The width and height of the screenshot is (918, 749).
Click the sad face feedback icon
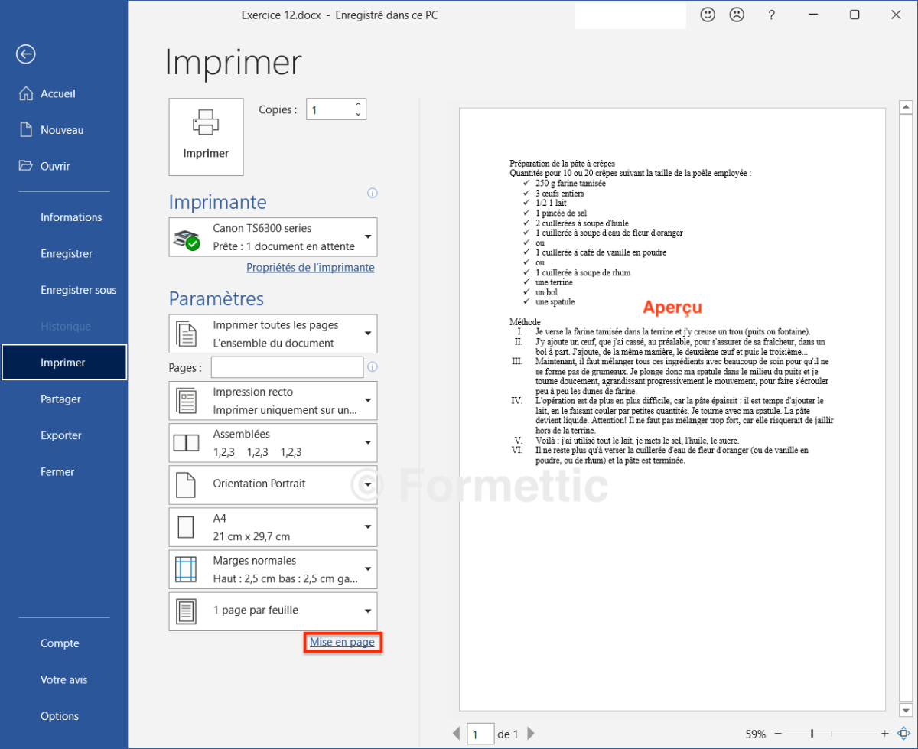[x=737, y=15]
